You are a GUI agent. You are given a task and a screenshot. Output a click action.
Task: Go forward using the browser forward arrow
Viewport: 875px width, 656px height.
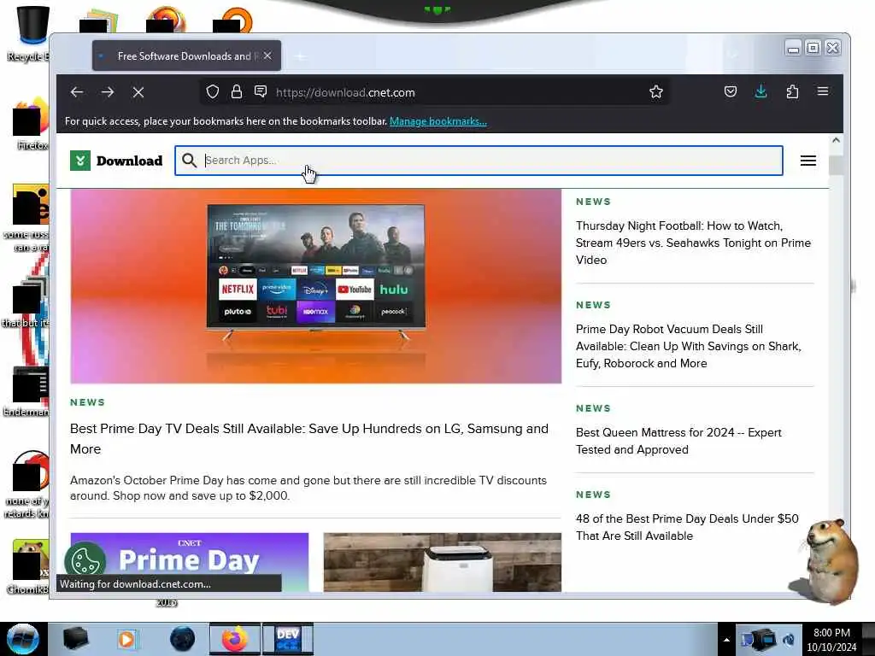(x=108, y=92)
